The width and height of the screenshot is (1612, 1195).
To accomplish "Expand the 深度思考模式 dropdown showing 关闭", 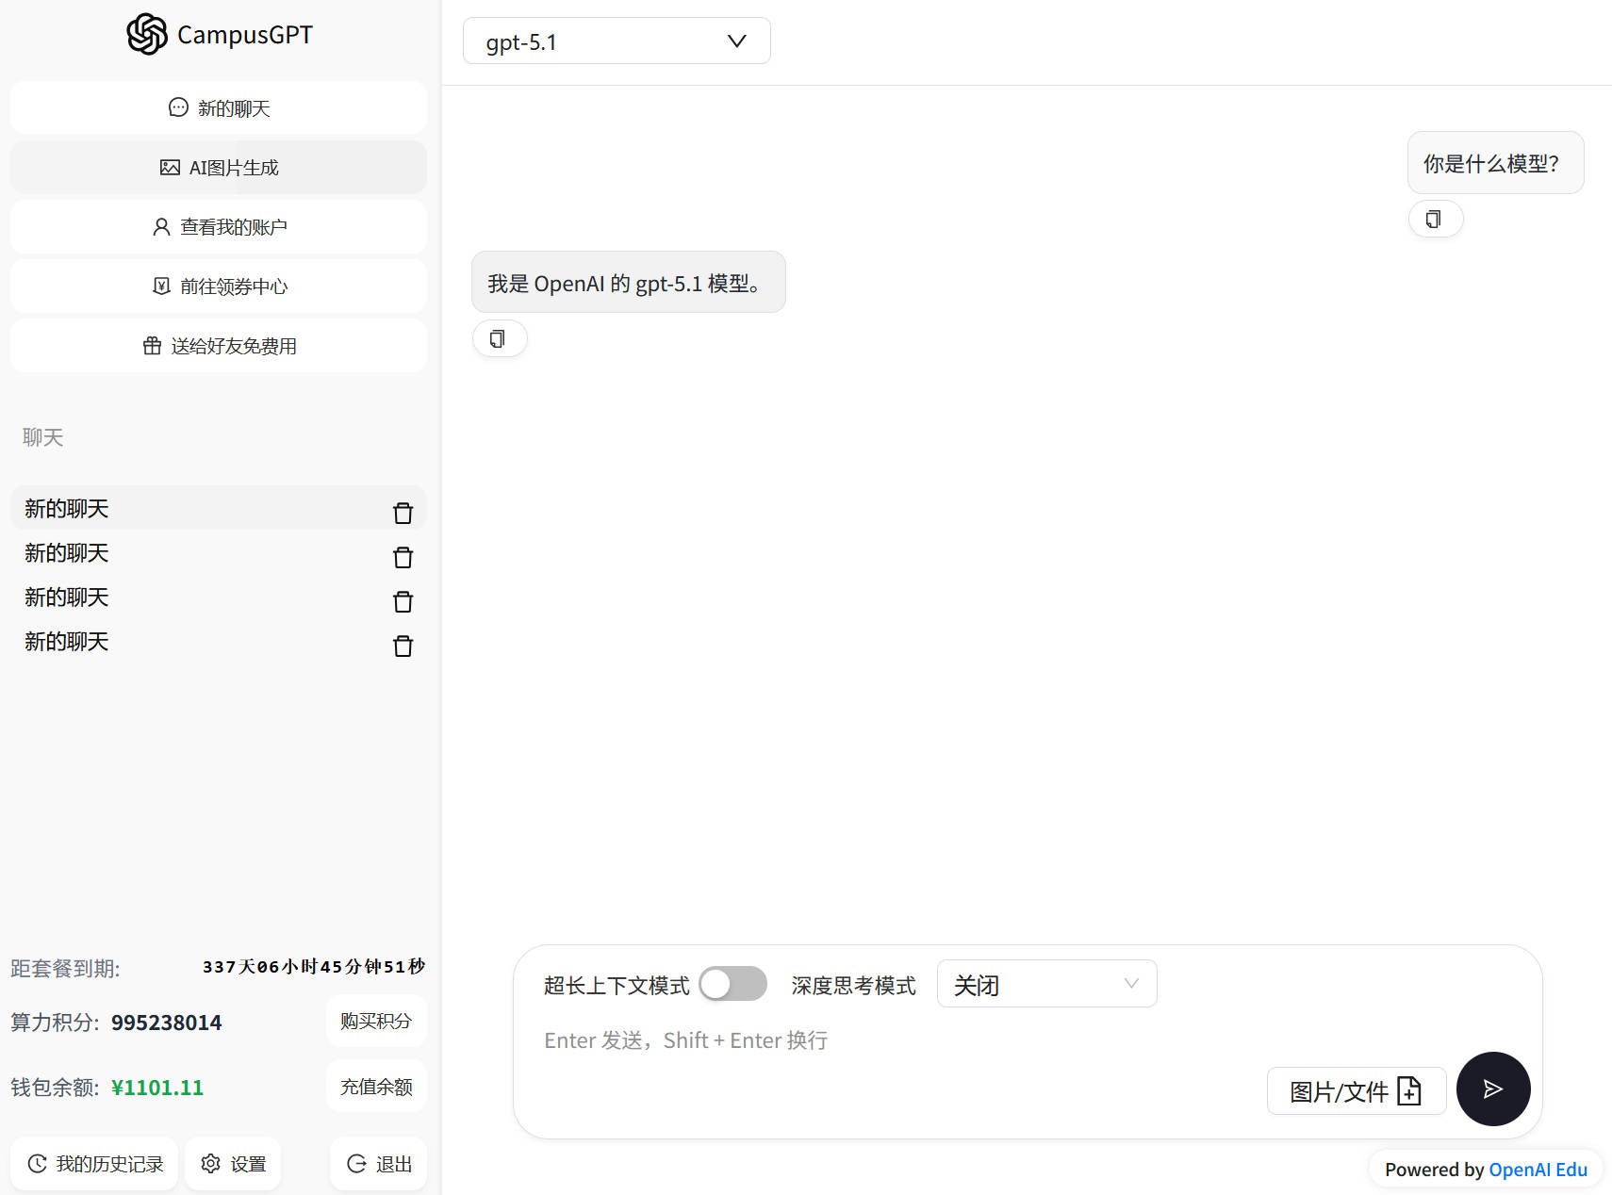I will pos(1046,984).
